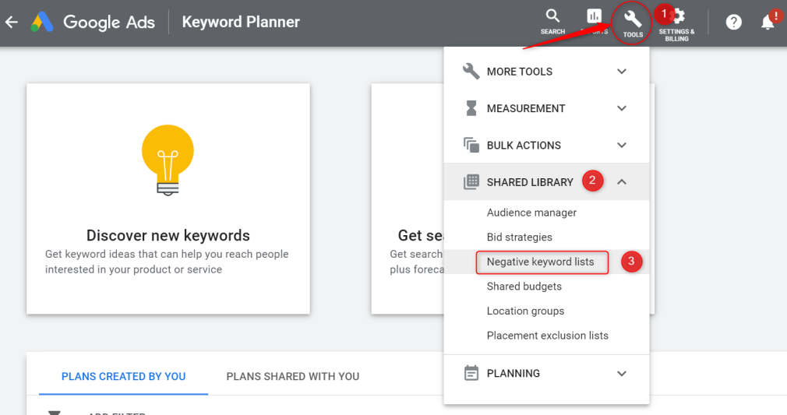This screenshot has width=787, height=415.
Task: Expand the More Tools chevron
Action: click(621, 72)
